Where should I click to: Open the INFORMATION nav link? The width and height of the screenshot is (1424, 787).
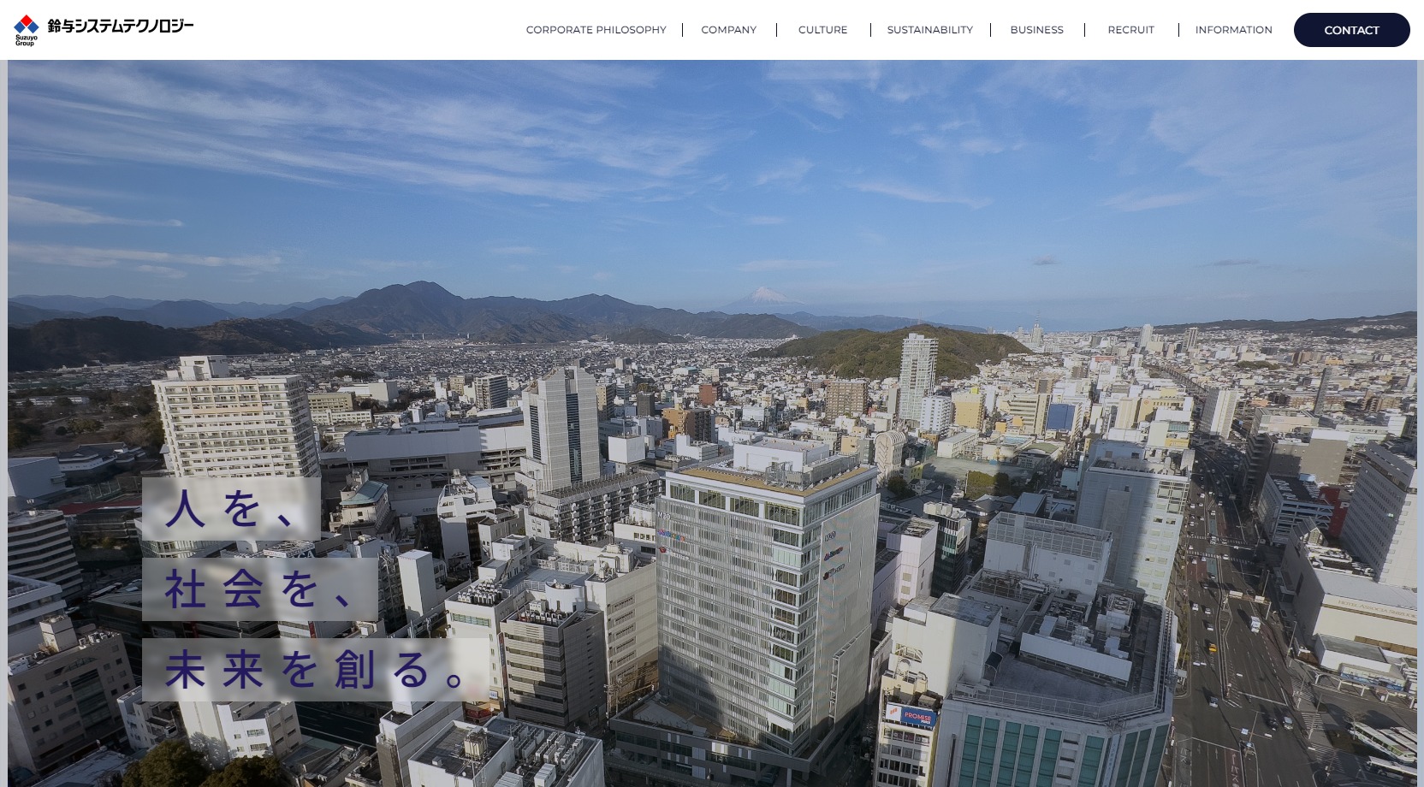1233,30
